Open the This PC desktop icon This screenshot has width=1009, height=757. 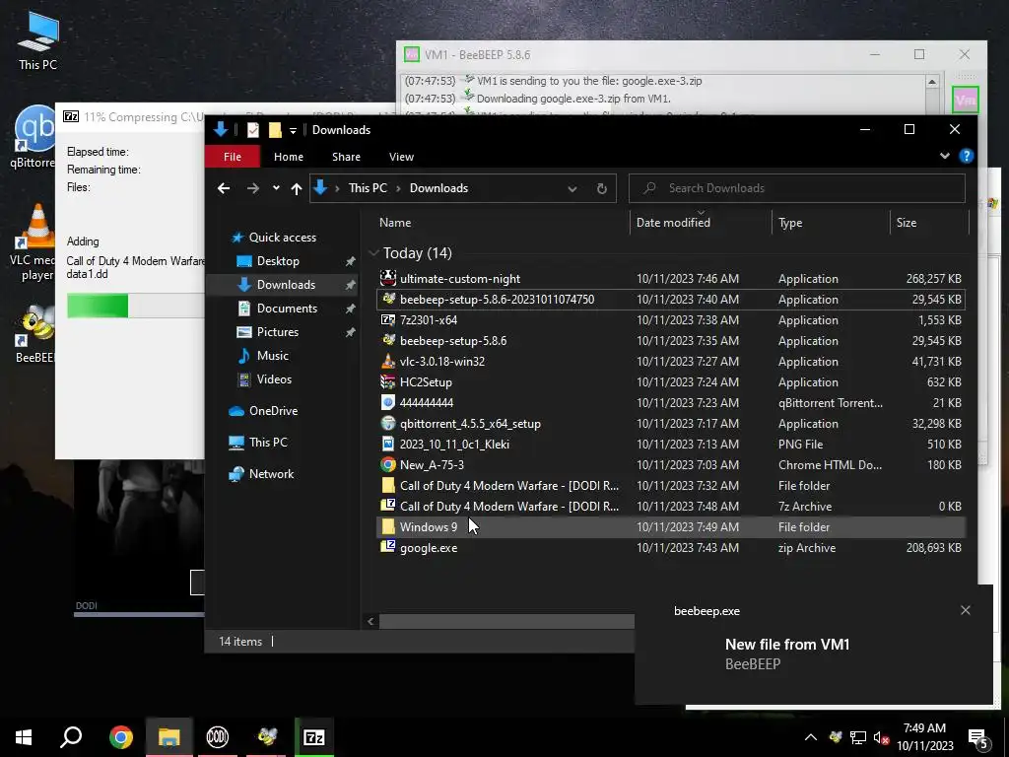[x=37, y=41]
